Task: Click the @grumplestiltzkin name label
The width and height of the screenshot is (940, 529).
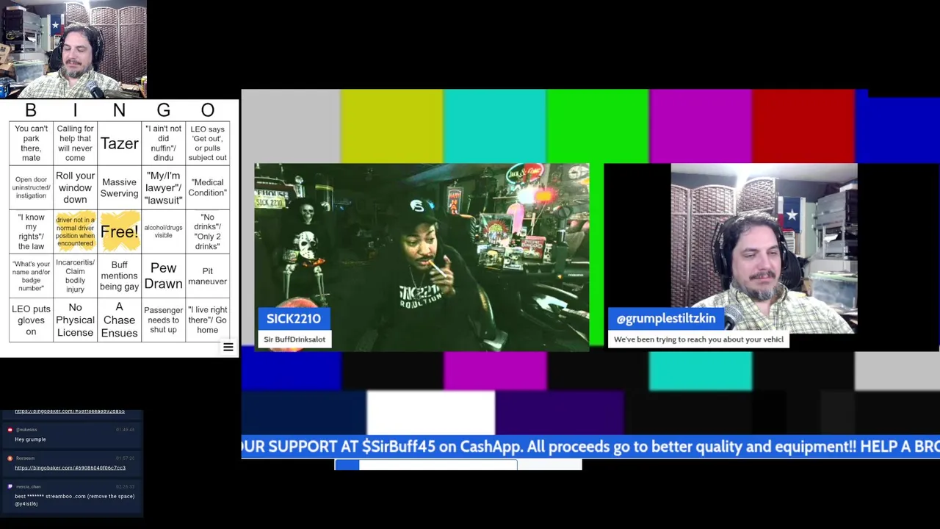Action: (666, 319)
